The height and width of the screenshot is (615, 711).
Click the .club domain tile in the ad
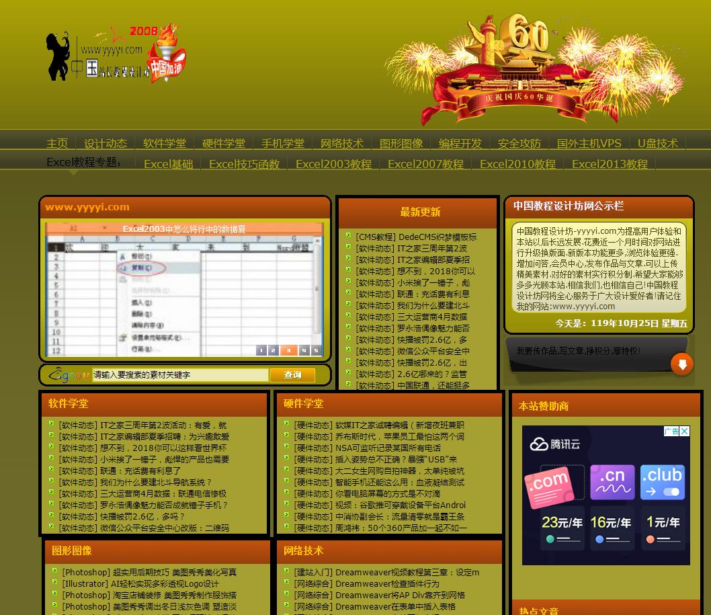[x=662, y=481]
